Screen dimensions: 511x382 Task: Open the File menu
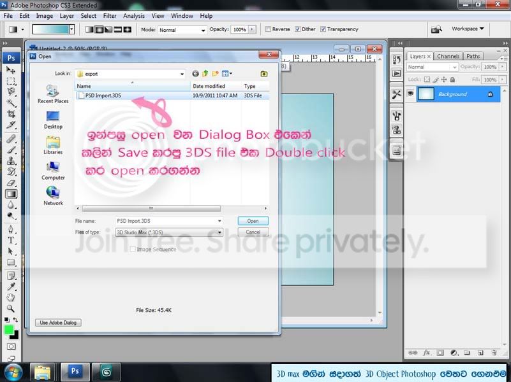point(8,16)
